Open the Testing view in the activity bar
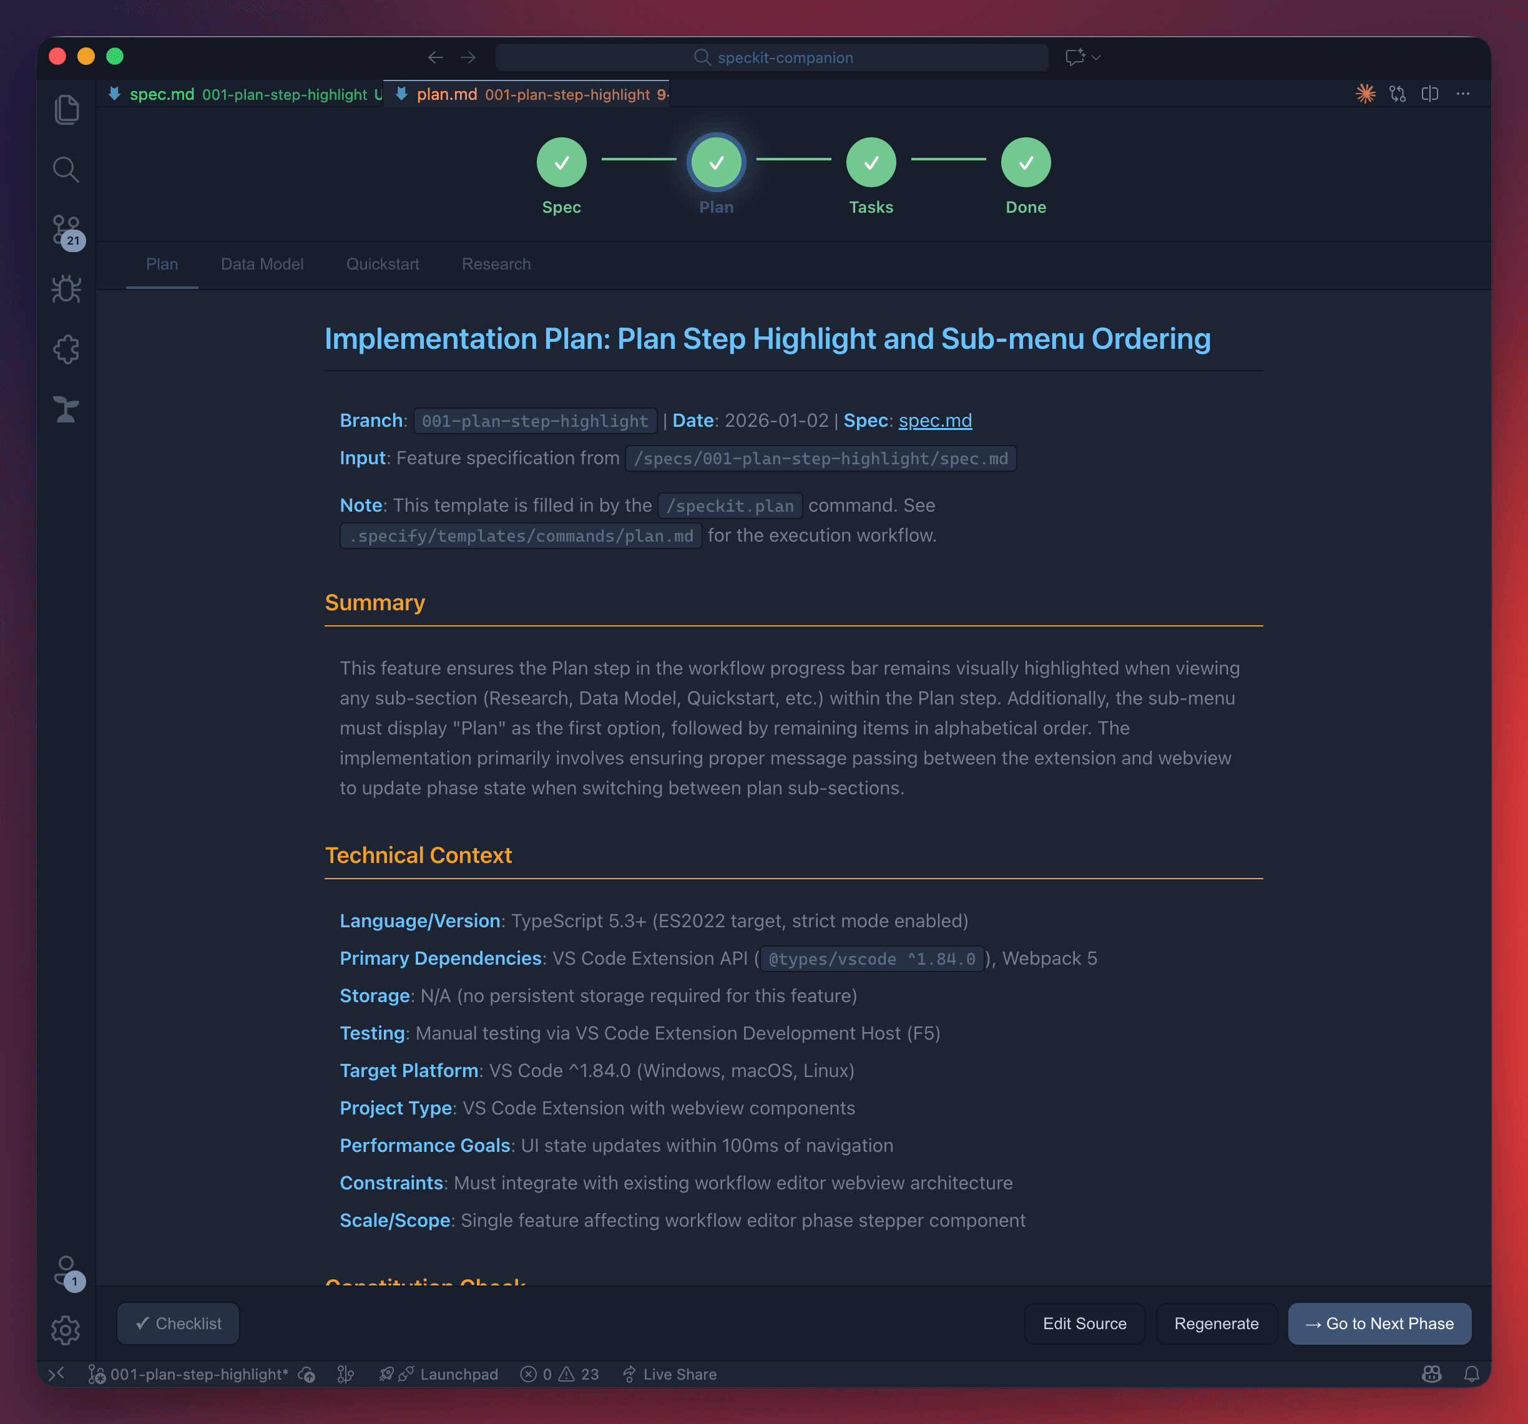 66,409
